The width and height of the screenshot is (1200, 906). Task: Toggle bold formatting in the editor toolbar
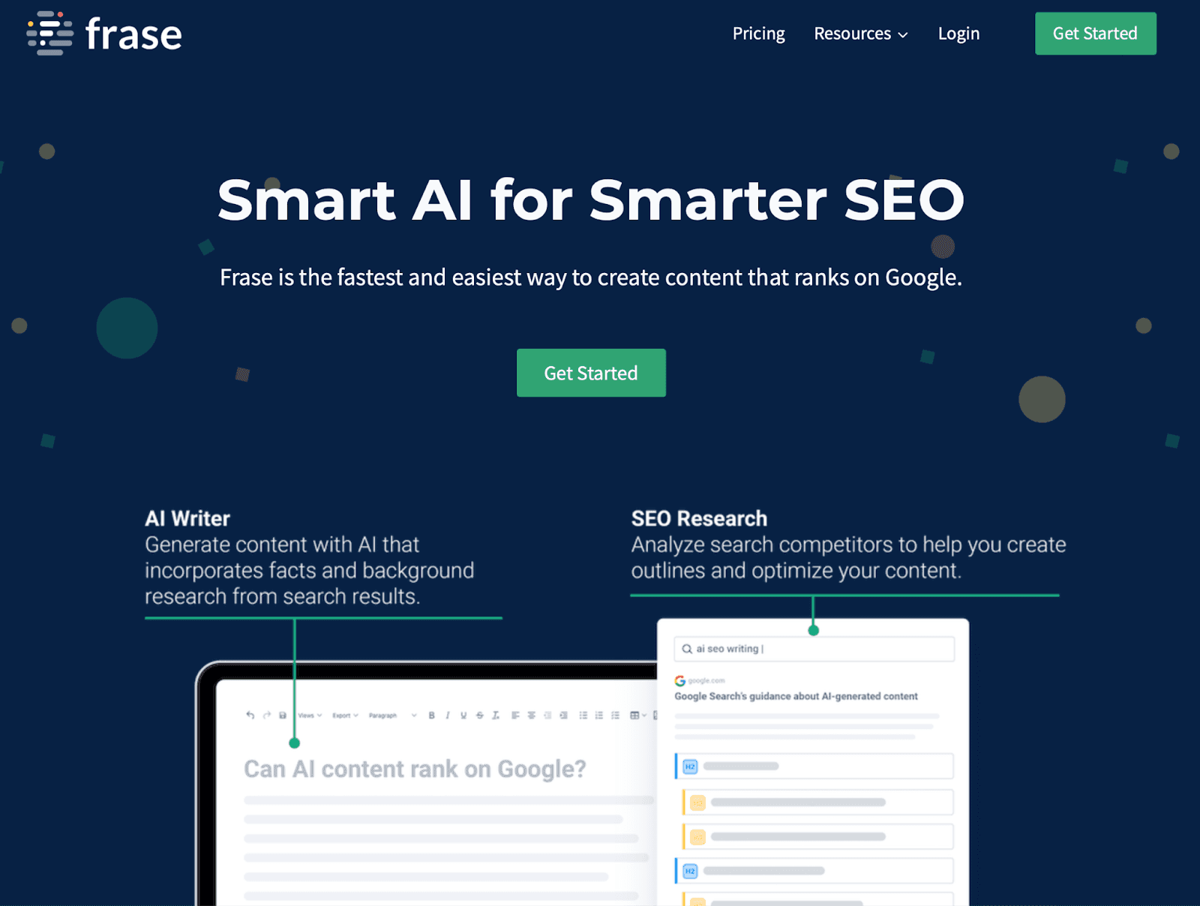point(431,715)
